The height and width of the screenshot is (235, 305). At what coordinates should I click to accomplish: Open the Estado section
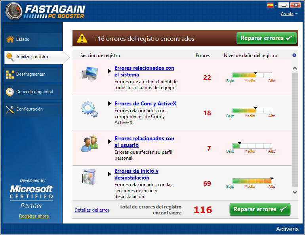[33, 39]
